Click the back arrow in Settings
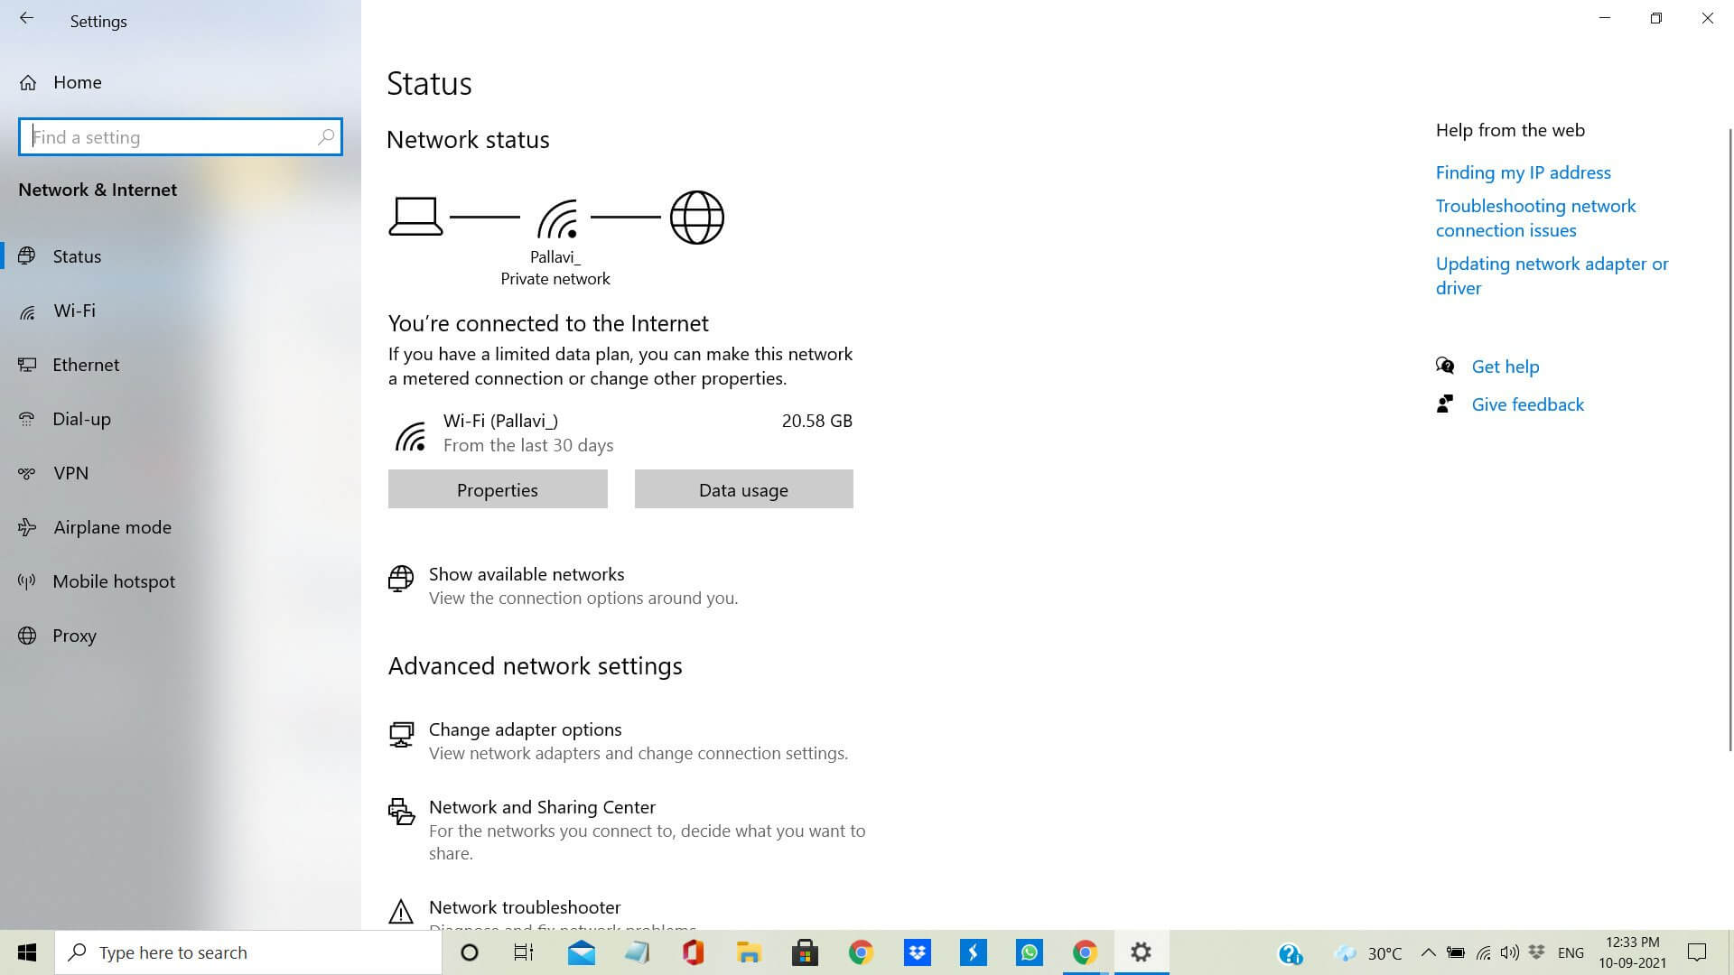This screenshot has width=1734, height=975. tap(27, 19)
